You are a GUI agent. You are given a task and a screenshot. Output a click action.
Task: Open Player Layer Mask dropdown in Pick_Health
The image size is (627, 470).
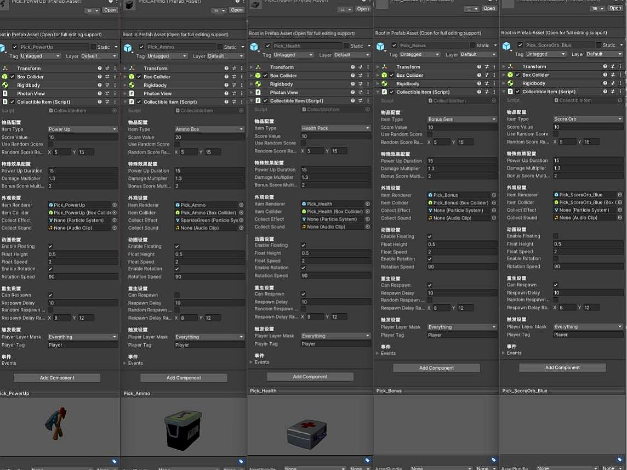tap(335, 336)
